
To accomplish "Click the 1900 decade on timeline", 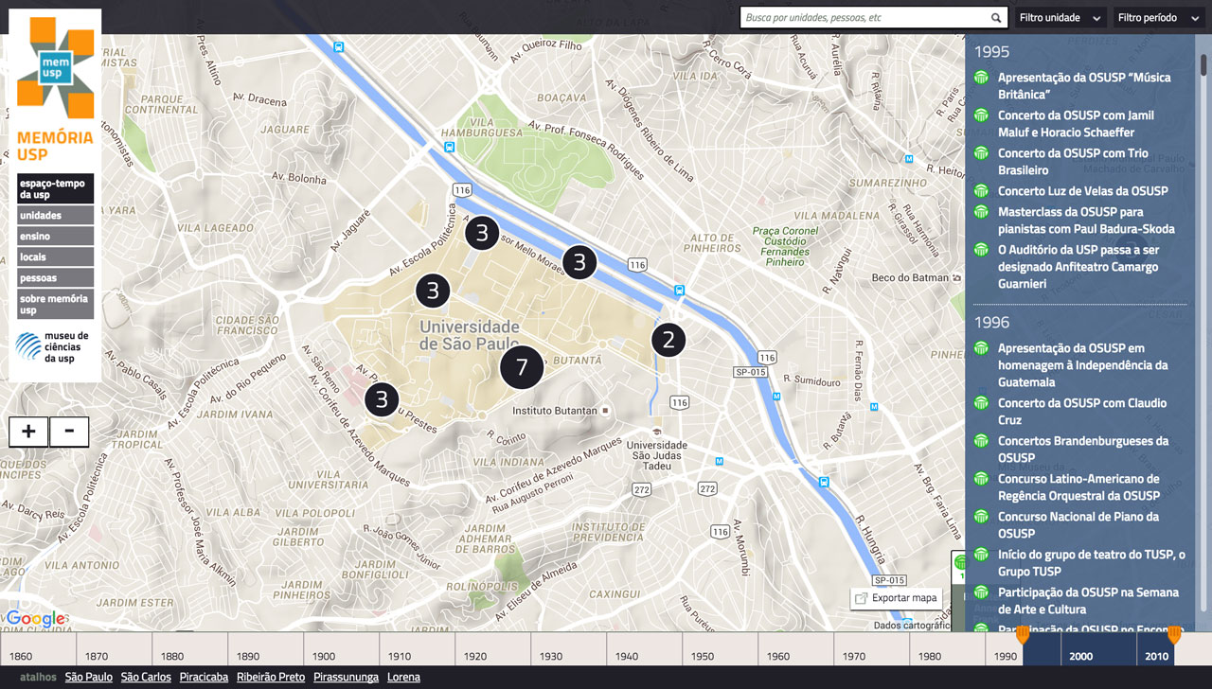I will coord(341,649).
